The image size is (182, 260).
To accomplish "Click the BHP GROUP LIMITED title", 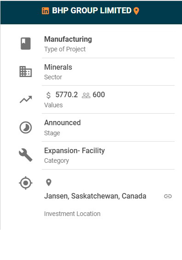I will 92,11.
